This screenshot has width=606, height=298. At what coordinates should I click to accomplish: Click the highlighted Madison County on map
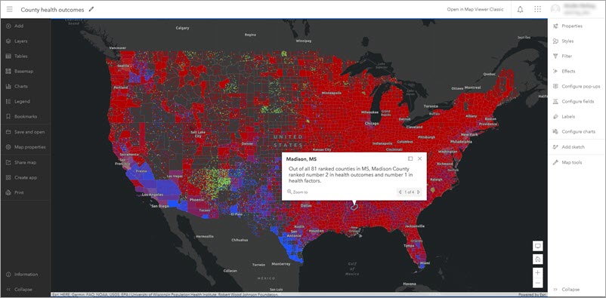(354, 207)
